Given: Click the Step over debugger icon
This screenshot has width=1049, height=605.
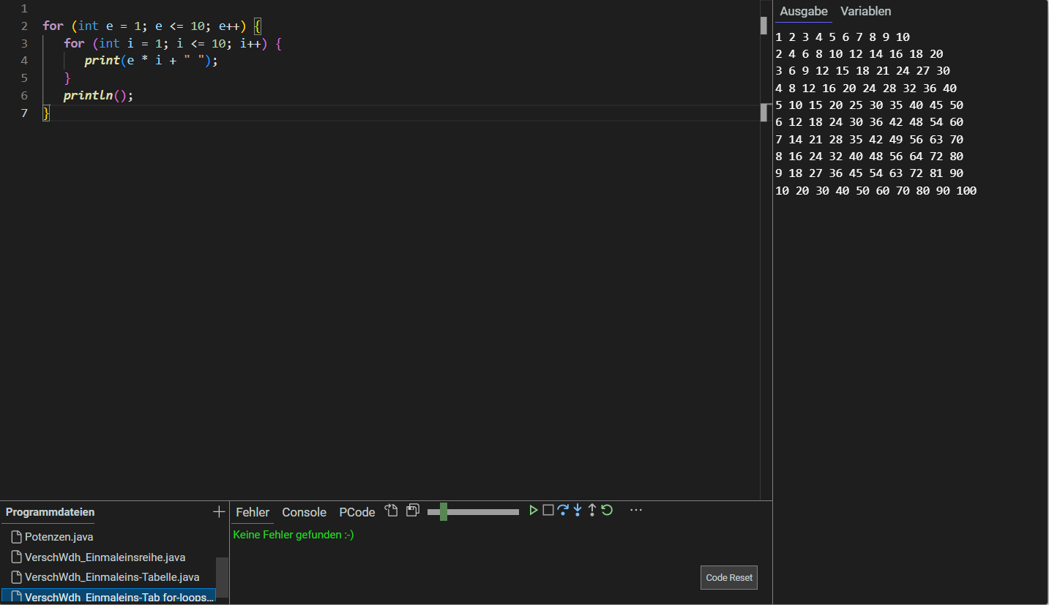Looking at the screenshot, I should tap(563, 510).
